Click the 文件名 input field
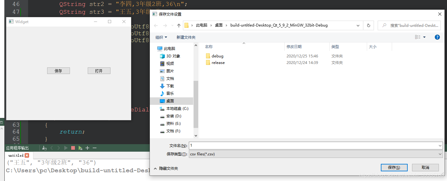447x181 pixels. (313, 145)
